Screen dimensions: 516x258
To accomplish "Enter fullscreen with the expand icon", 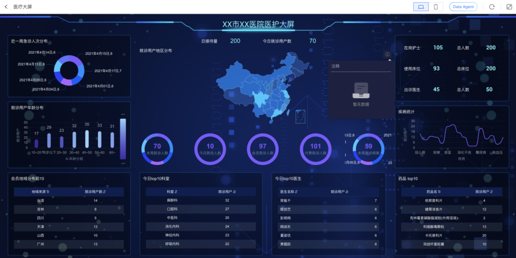I will [x=509, y=7].
